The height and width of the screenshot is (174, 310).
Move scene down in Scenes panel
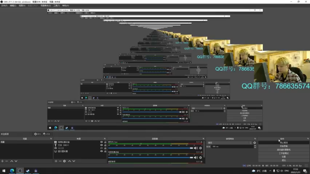[x=16, y=161]
